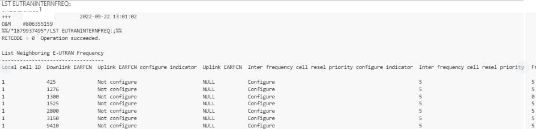This screenshot has width=536, height=129.
Task: Click NULL uplink value in the 425 row
Action: [x=208, y=82]
